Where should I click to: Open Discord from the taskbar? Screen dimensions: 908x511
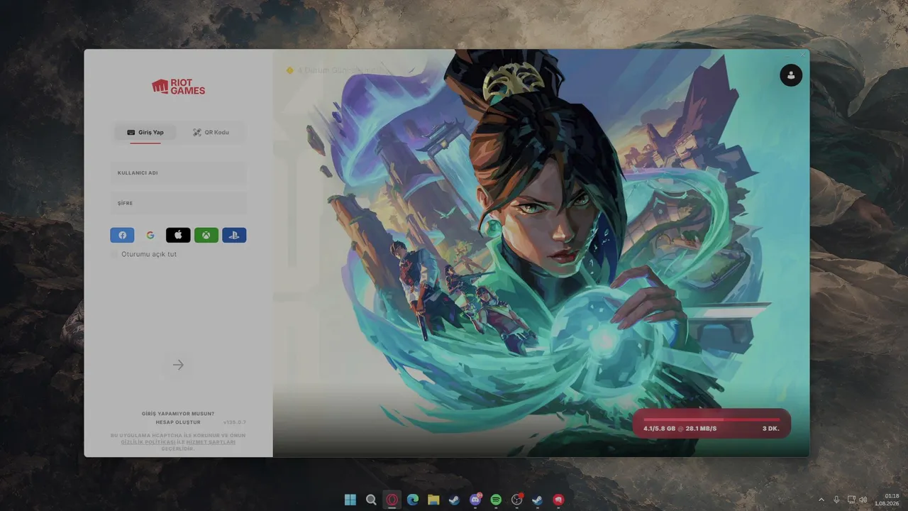(x=475, y=500)
